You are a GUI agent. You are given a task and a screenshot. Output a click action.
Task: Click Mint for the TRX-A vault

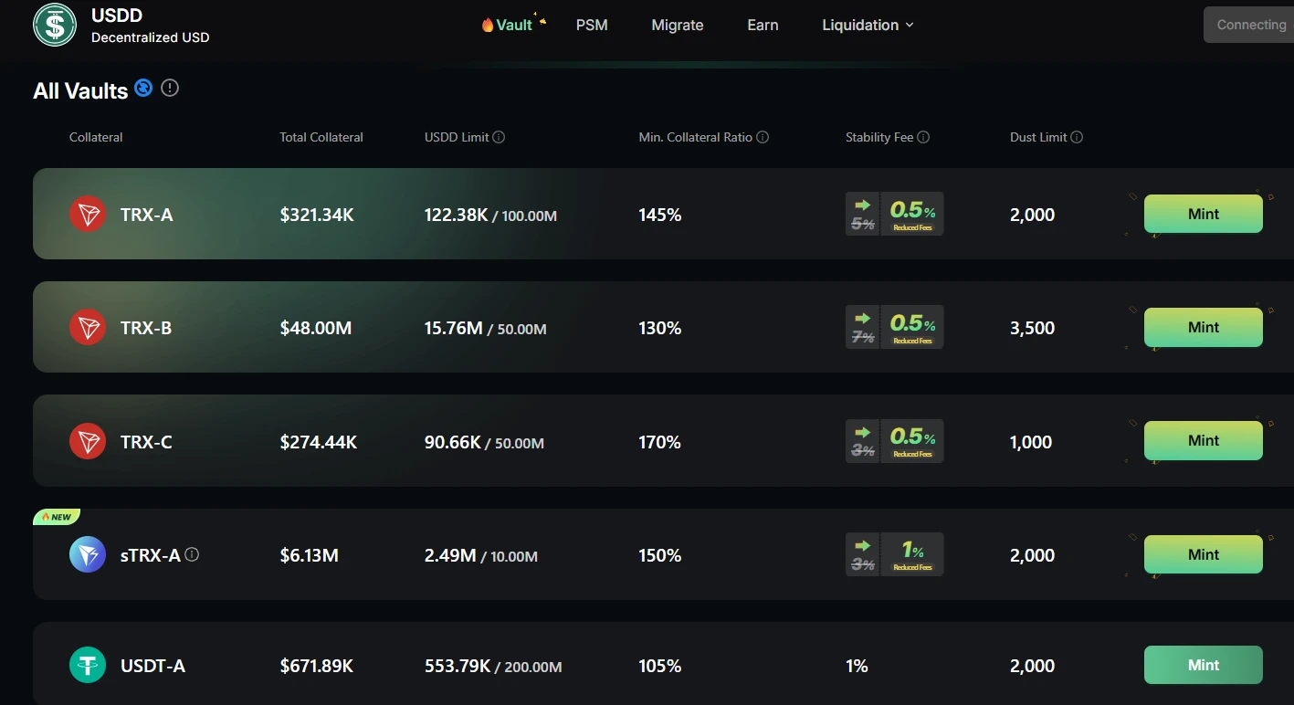pyautogui.click(x=1203, y=214)
